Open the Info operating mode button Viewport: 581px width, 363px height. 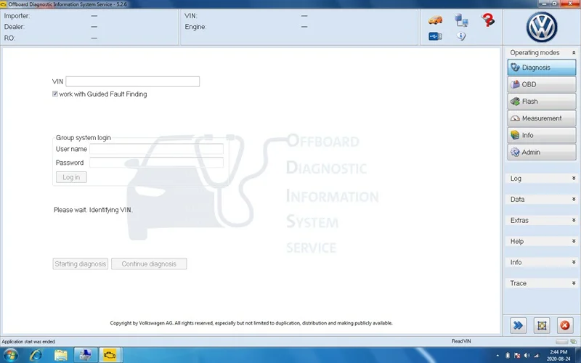click(542, 135)
